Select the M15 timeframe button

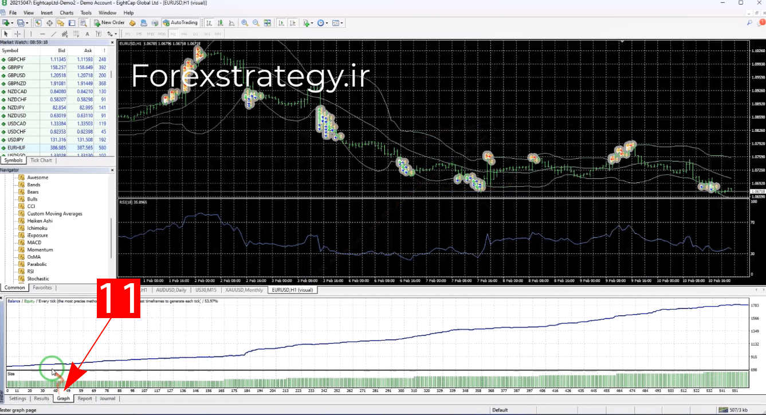pos(150,34)
